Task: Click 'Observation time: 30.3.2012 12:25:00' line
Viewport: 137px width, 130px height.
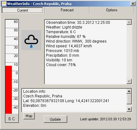Action: 78,23
